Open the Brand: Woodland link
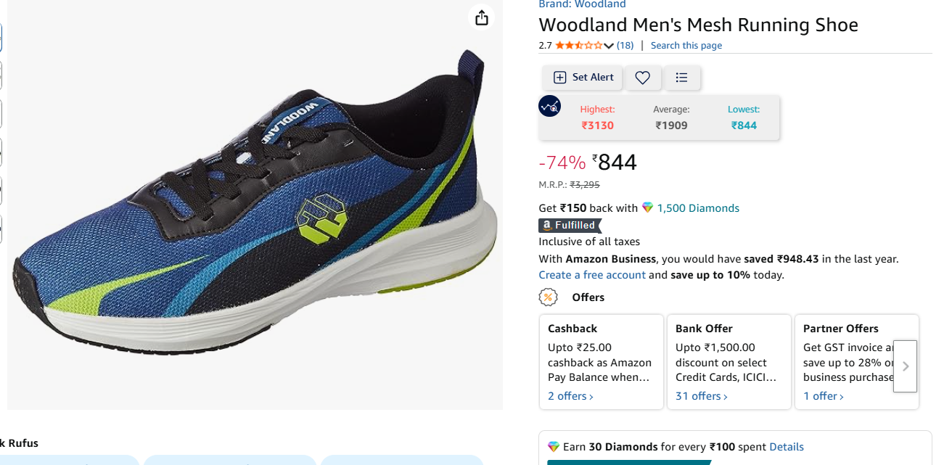This screenshot has height=465, width=952. point(582,4)
